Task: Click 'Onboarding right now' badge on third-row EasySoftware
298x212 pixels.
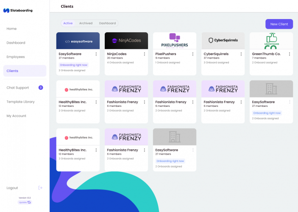Action: (170, 161)
